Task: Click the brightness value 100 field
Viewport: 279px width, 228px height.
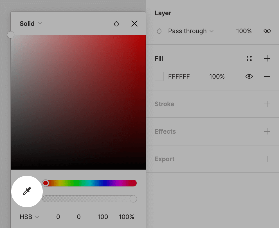Action: (x=103, y=217)
